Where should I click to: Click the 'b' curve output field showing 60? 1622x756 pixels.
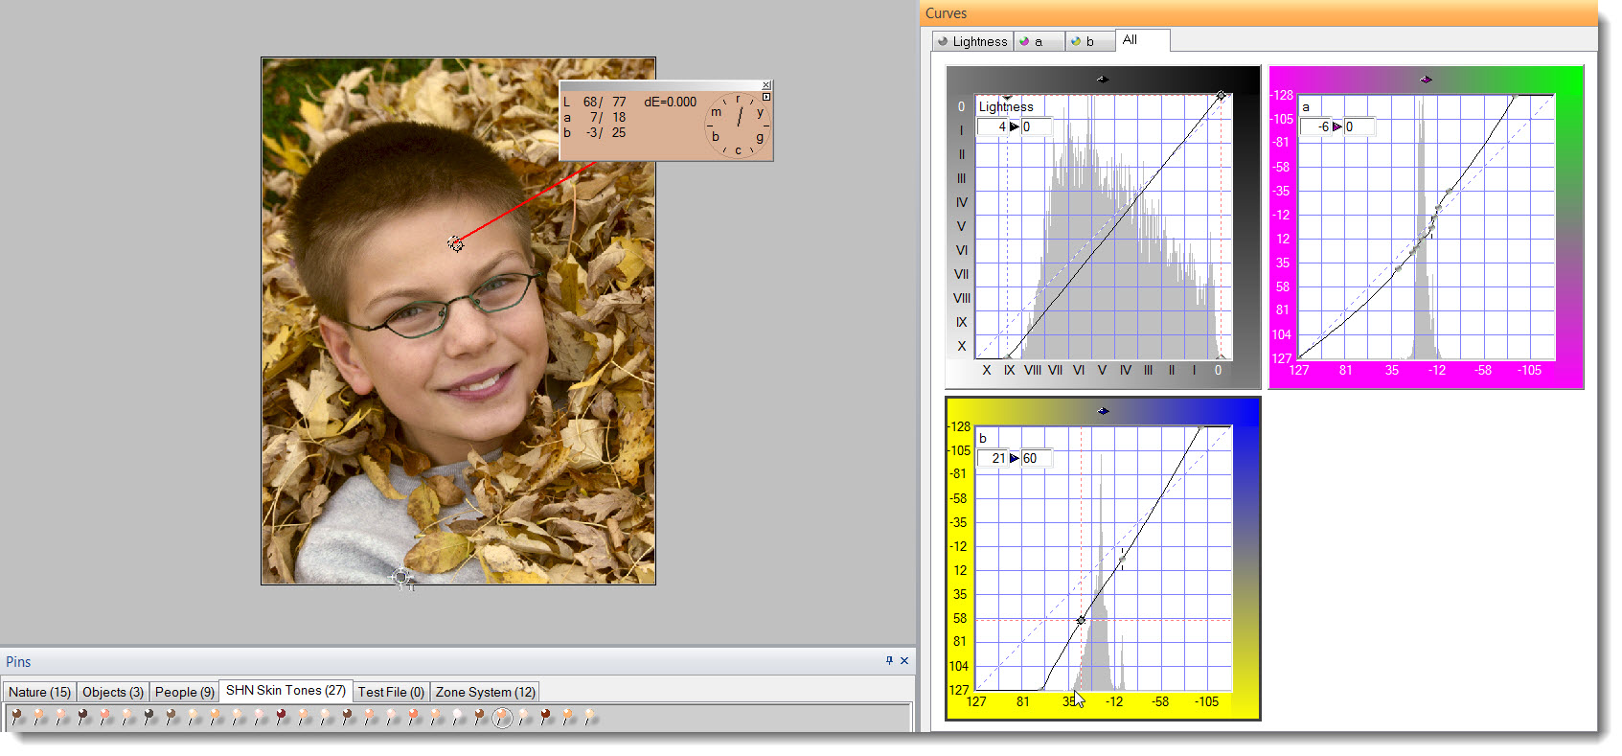[x=1035, y=458]
